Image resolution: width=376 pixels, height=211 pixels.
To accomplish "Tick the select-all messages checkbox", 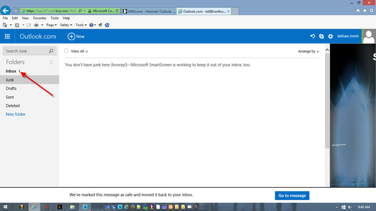I will (x=66, y=51).
